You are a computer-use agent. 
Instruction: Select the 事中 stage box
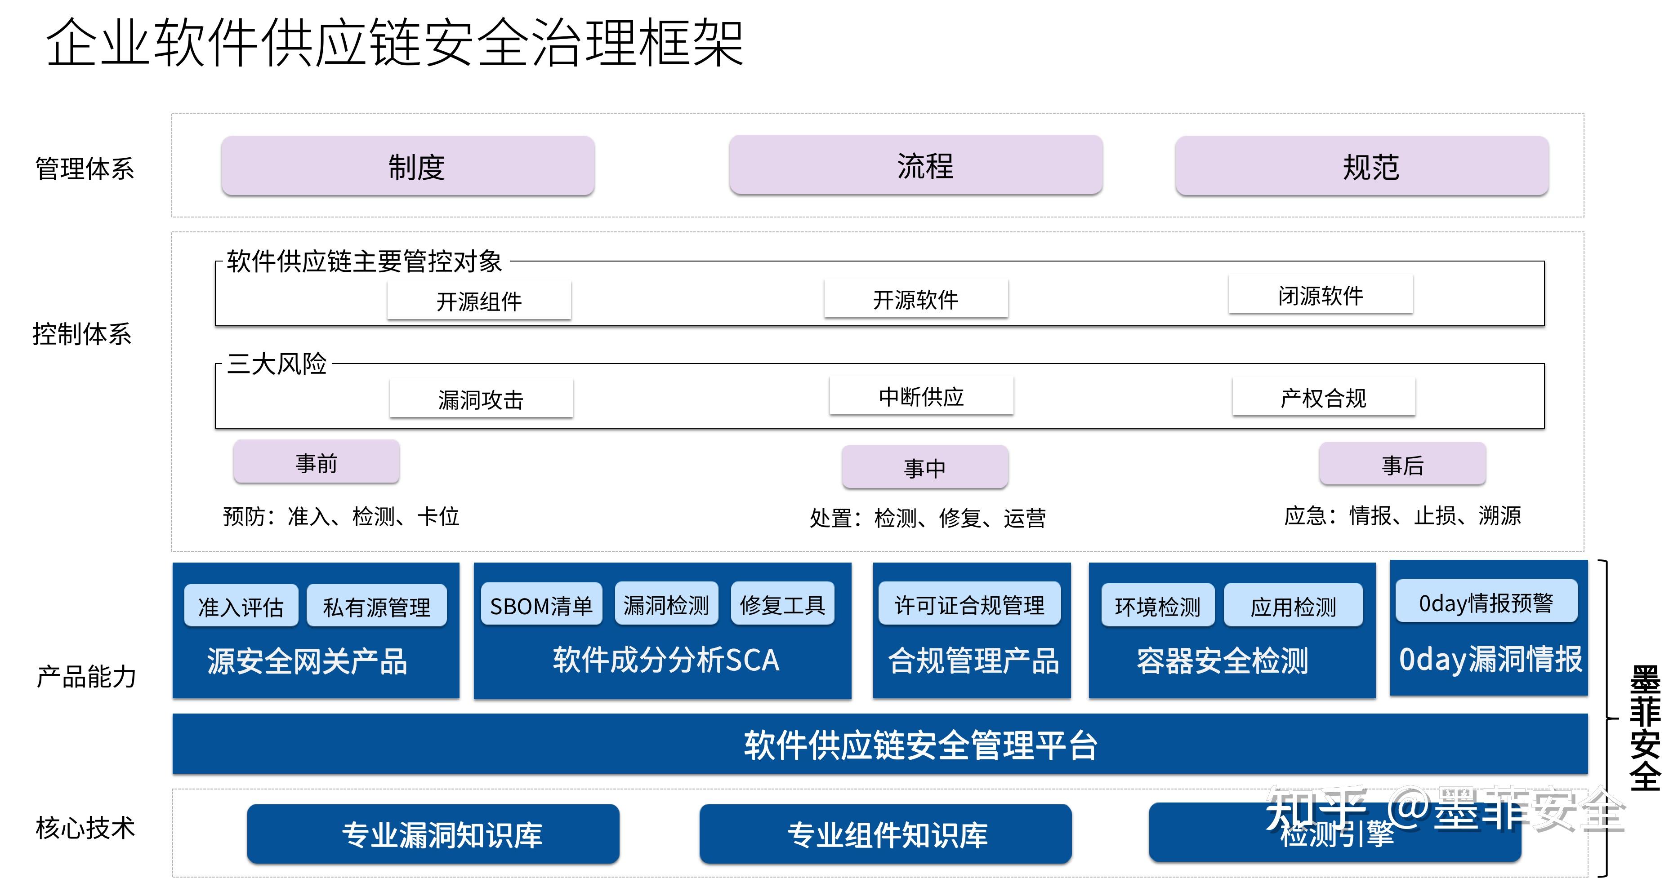pyautogui.click(x=924, y=466)
